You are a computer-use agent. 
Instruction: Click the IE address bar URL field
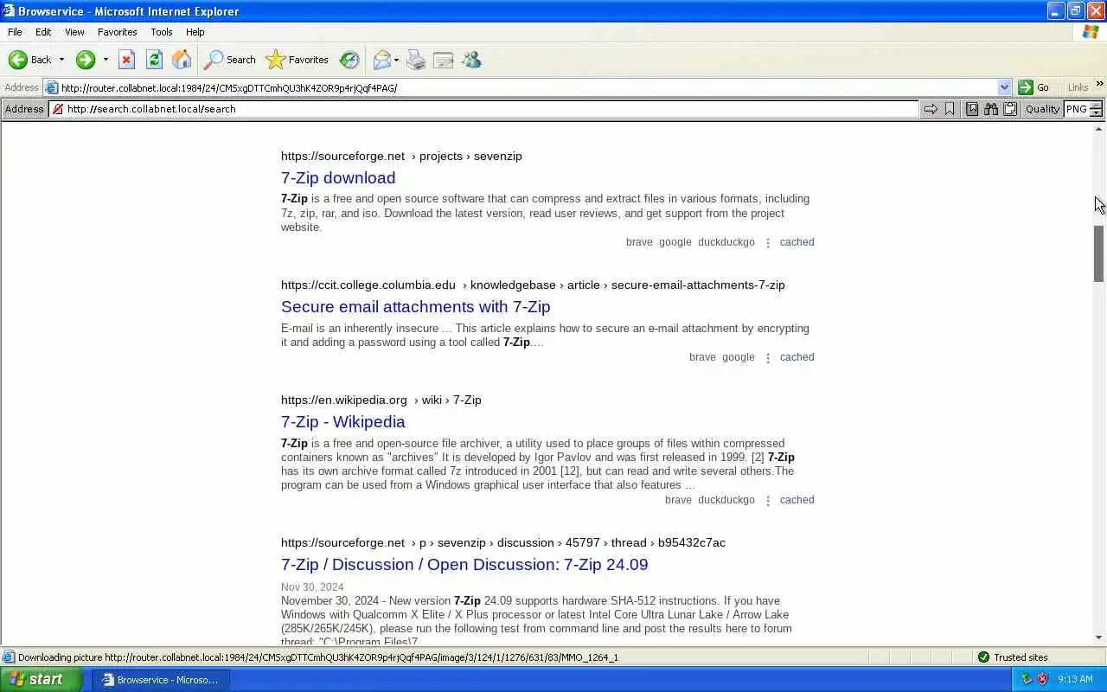pos(528,87)
